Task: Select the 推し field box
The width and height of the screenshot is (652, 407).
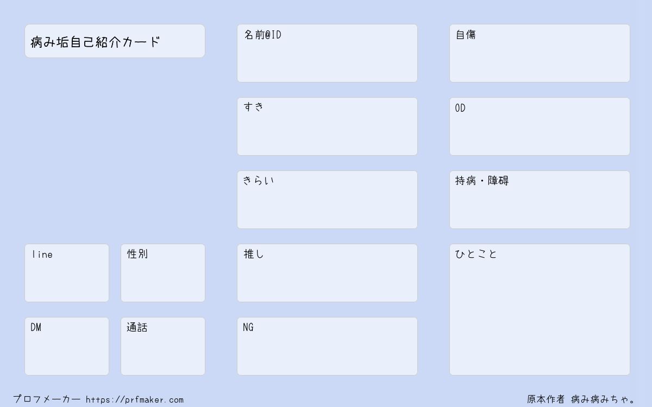Action: point(327,273)
